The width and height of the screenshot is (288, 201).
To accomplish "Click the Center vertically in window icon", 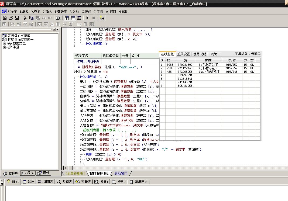I will click(46, 24).
